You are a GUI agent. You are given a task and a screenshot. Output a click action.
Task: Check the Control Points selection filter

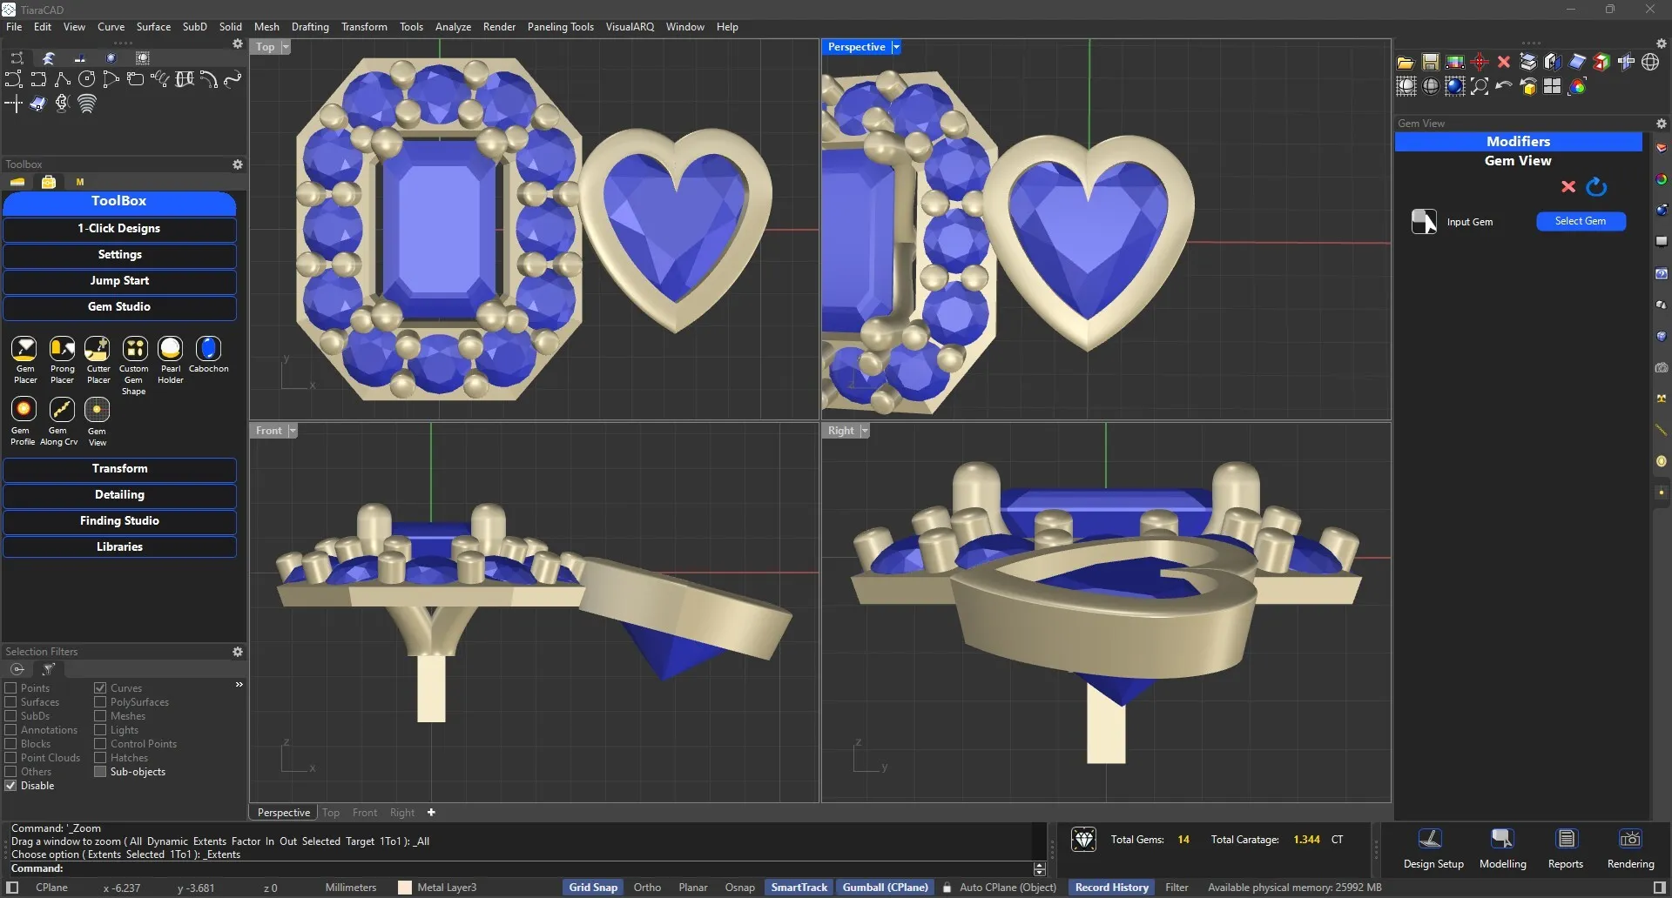[x=101, y=744]
